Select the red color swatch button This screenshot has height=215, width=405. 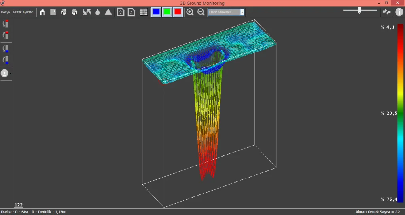(x=178, y=12)
